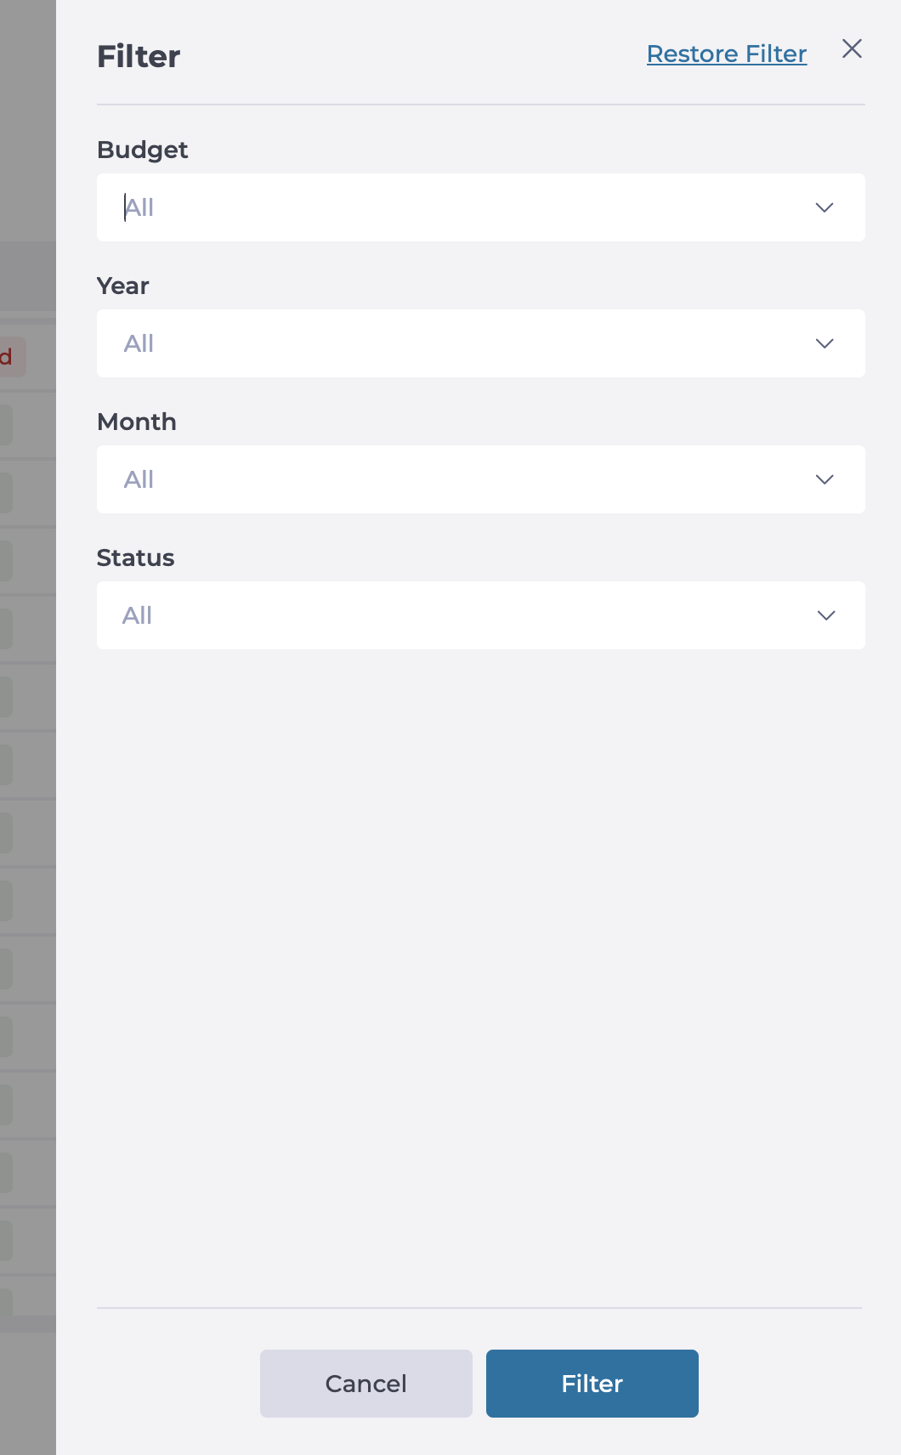Apply filters with the blue Filter button
Image resolution: width=901 pixels, height=1455 pixels.
[x=592, y=1384]
